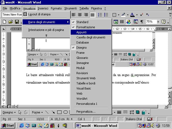This screenshot has width=172, height=129.
Task: Center the text alignment
Action: (80, 15)
